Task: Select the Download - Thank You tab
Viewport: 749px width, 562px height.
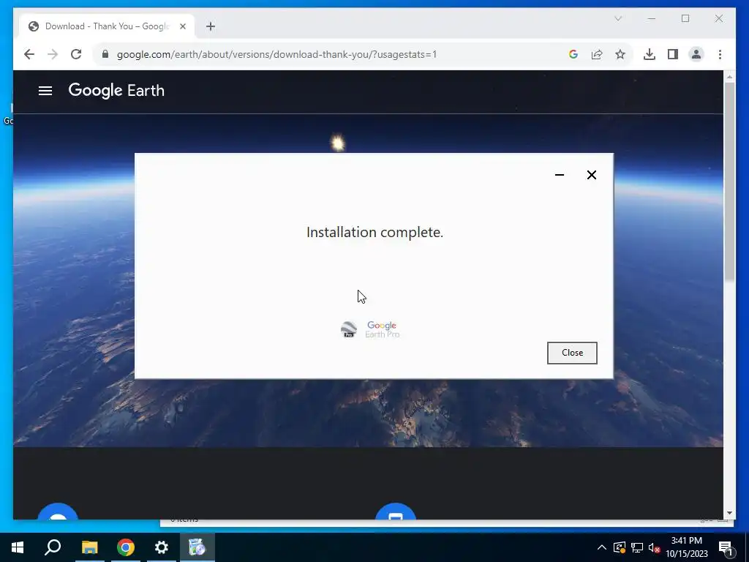Action: 107,26
